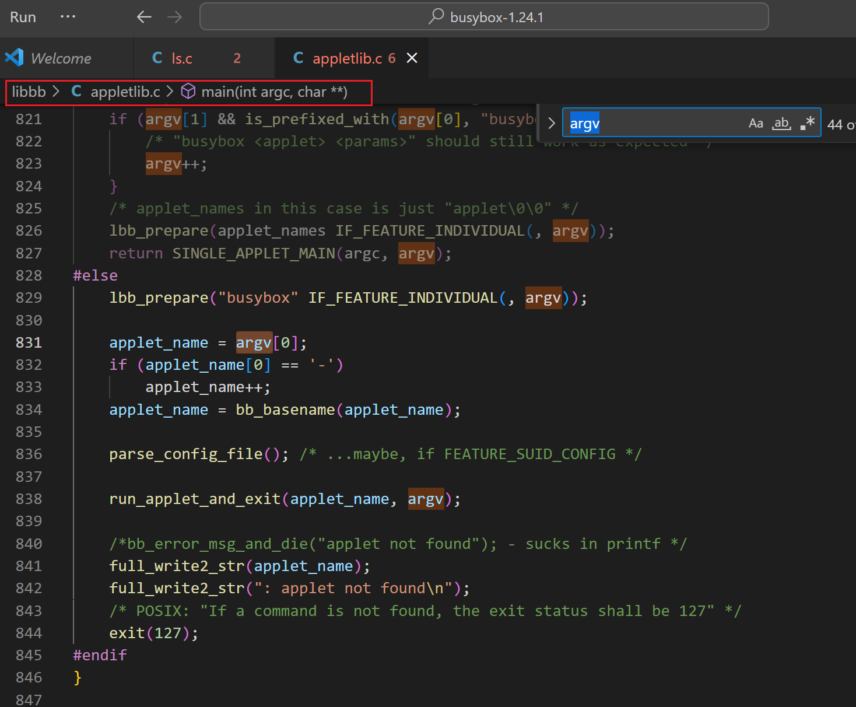
Task: Click the C file icon on appletlib.c tab
Action: (299, 58)
